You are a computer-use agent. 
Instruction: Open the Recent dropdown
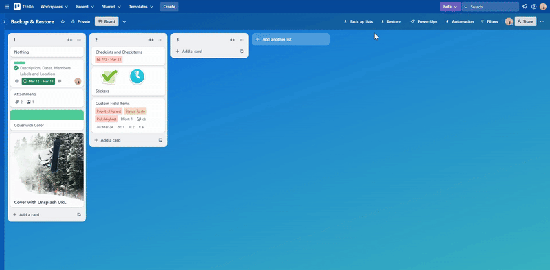[85, 7]
